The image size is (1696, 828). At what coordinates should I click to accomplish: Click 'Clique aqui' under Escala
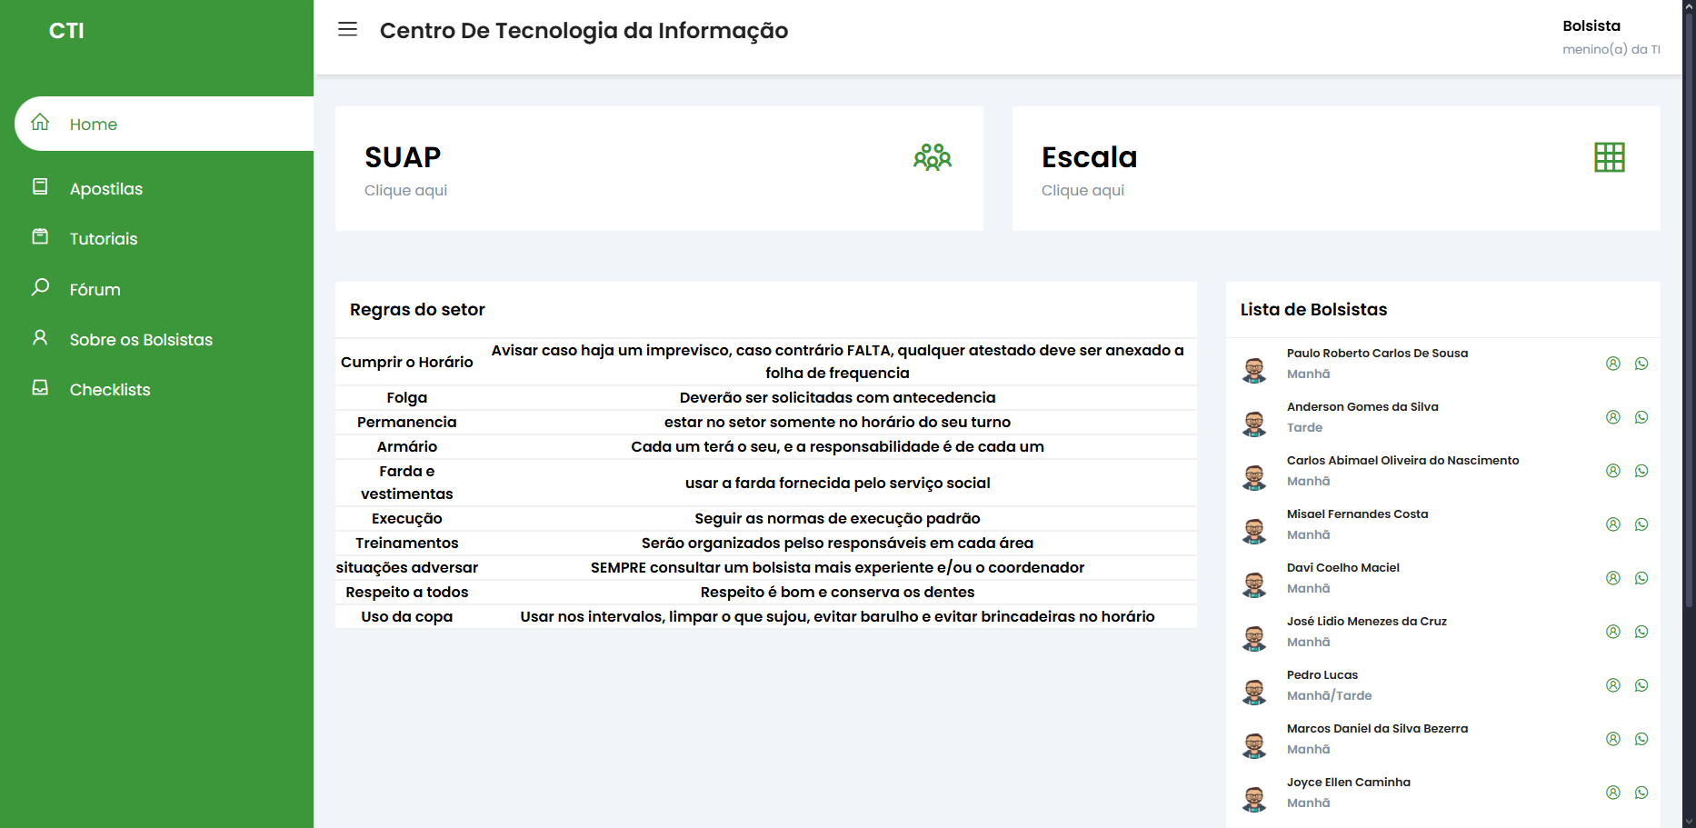[1082, 190]
